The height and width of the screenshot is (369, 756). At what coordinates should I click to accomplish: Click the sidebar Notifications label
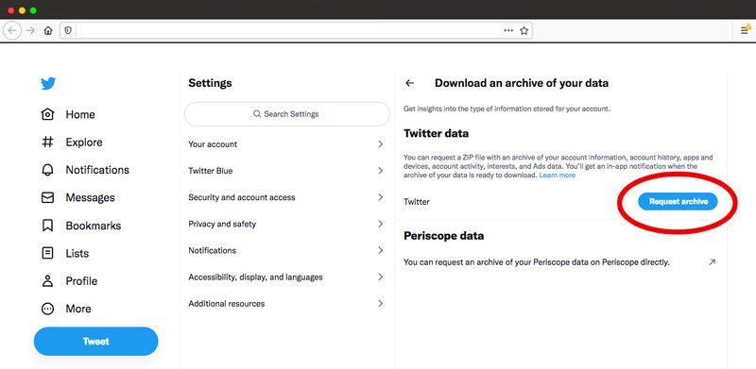click(97, 170)
